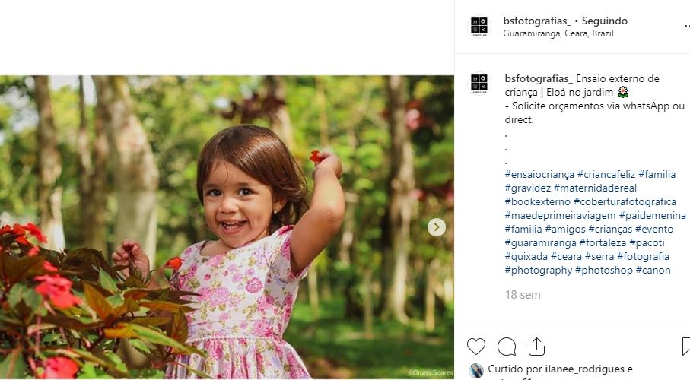Toggle the Seguindo follow status

tap(605, 21)
